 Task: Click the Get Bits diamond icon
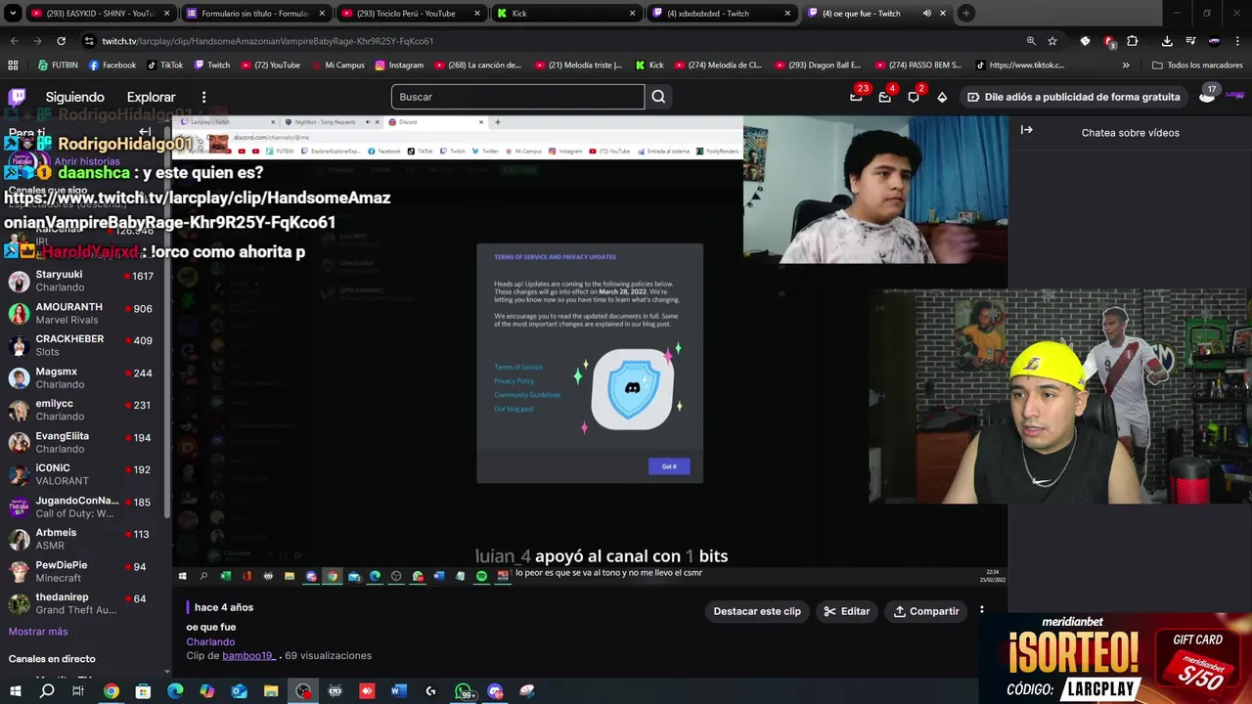(x=942, y=97)
